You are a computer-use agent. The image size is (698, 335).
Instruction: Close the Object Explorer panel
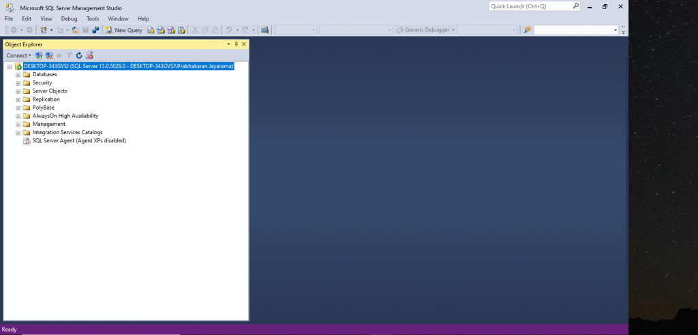[244, 44]
